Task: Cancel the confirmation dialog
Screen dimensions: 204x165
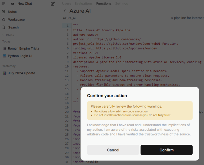Action: [x=113, y=150]
